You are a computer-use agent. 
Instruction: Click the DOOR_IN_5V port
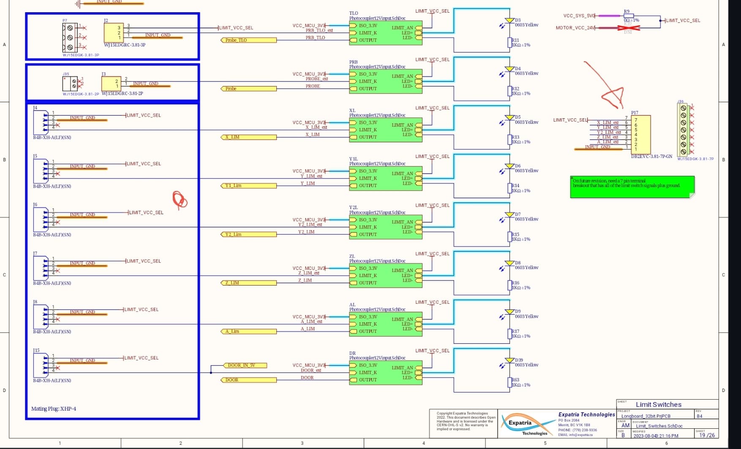[245, 365]
